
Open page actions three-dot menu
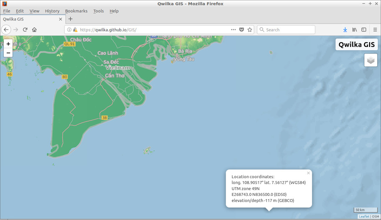point(233,30)
